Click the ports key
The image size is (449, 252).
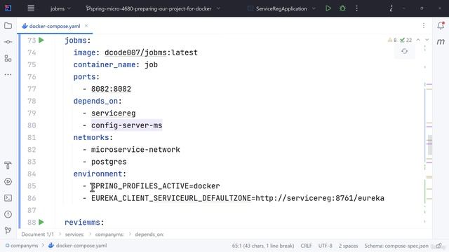84,77
